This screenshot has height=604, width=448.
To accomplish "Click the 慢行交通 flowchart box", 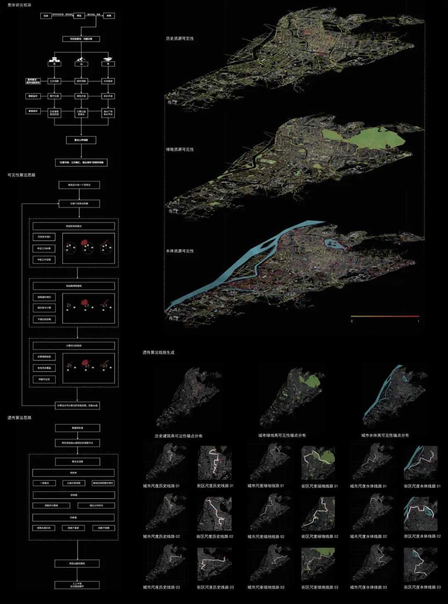I will pyautogui.click(x=54, y=96).
